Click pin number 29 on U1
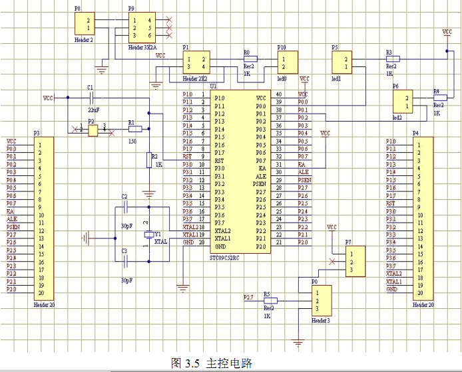This screenshot has height=372, width=462. point(279,180)
